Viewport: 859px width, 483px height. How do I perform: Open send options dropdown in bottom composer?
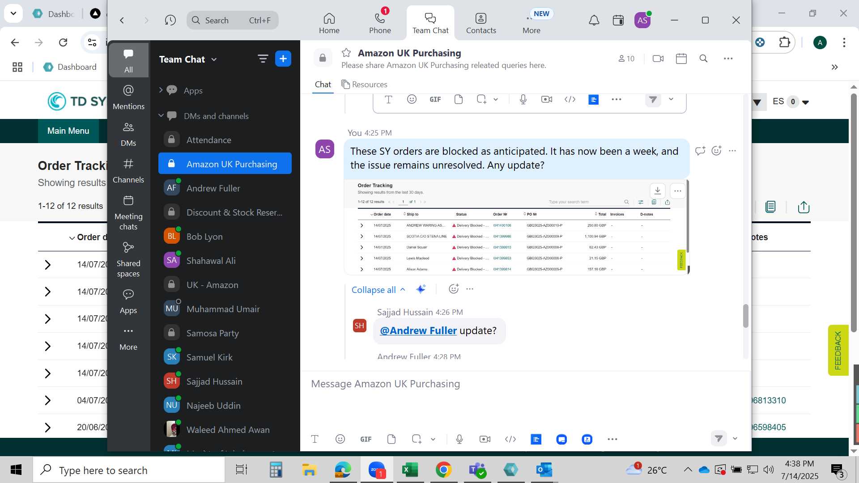coord(735,439)
